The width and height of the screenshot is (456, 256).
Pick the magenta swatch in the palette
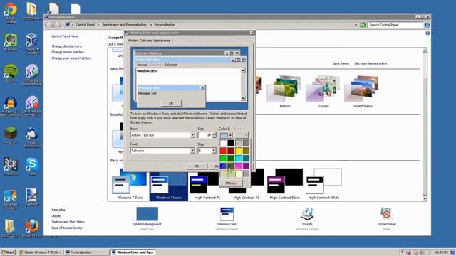tap(239, 166)
